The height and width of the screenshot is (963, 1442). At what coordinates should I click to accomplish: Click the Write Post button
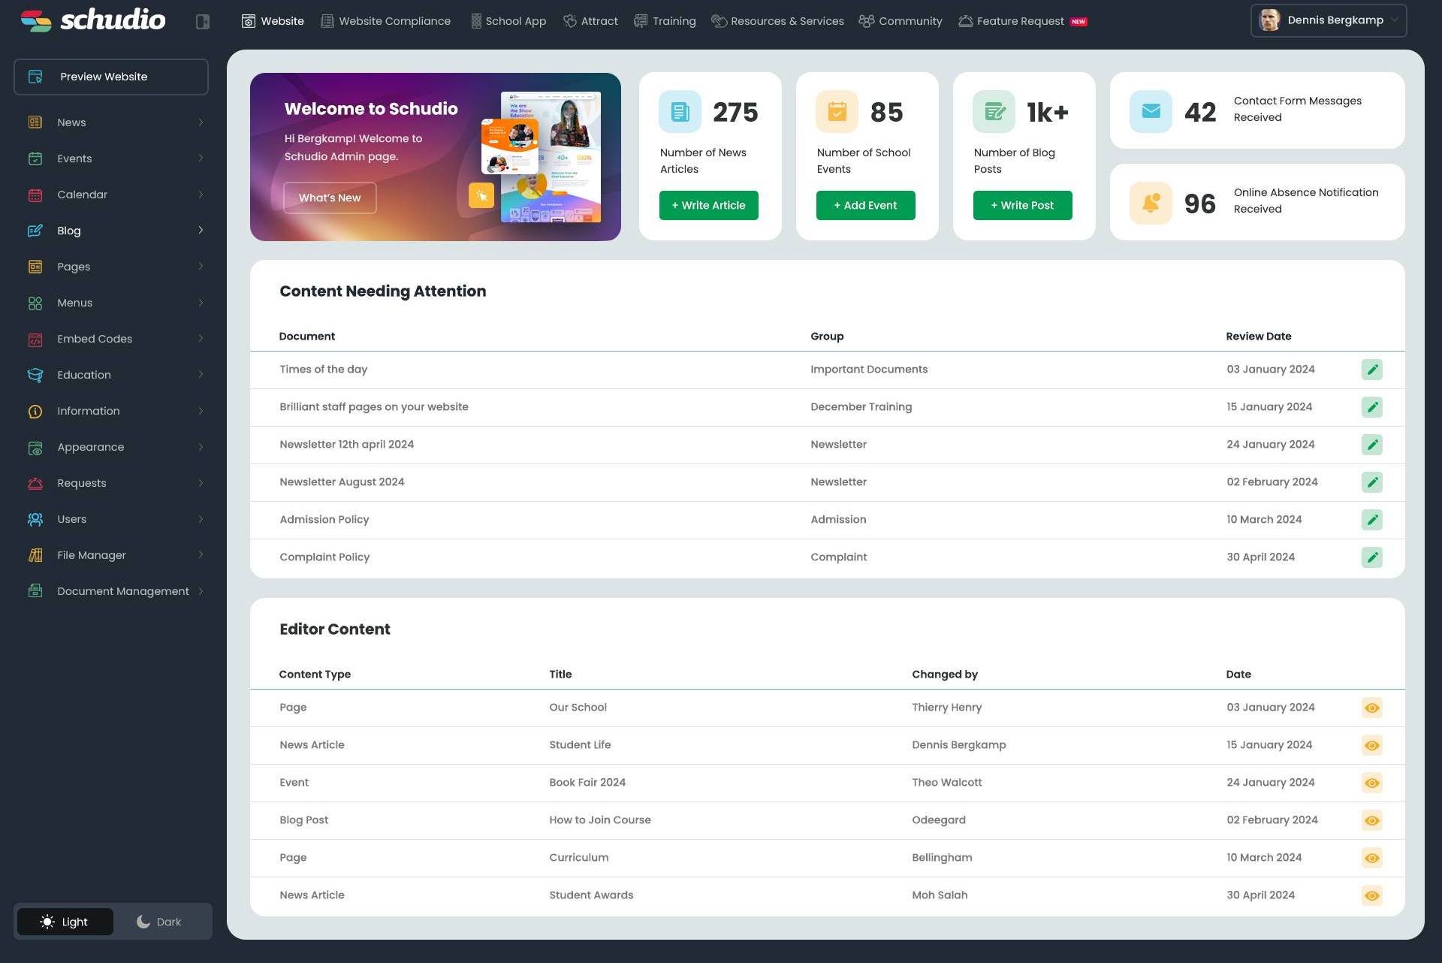pos(1022,205)
